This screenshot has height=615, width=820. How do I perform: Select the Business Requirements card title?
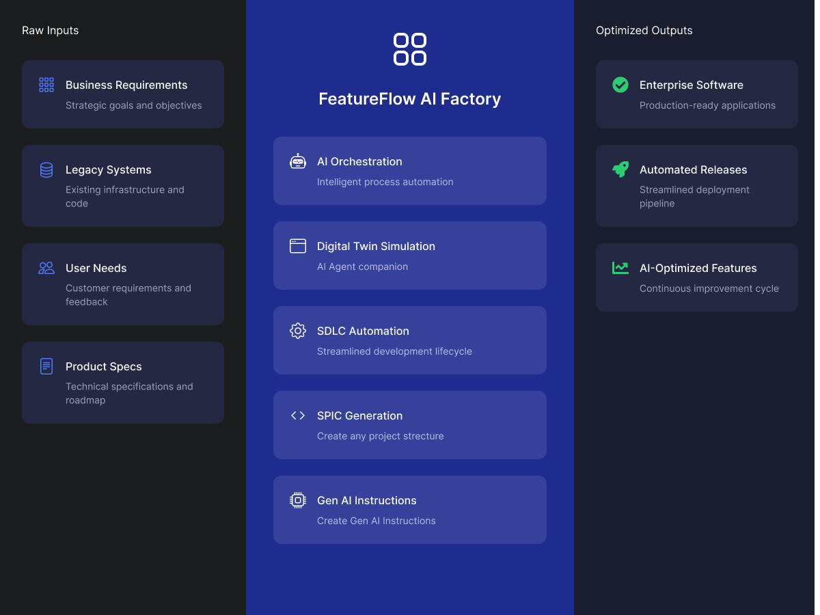click(x=126, y=85)
